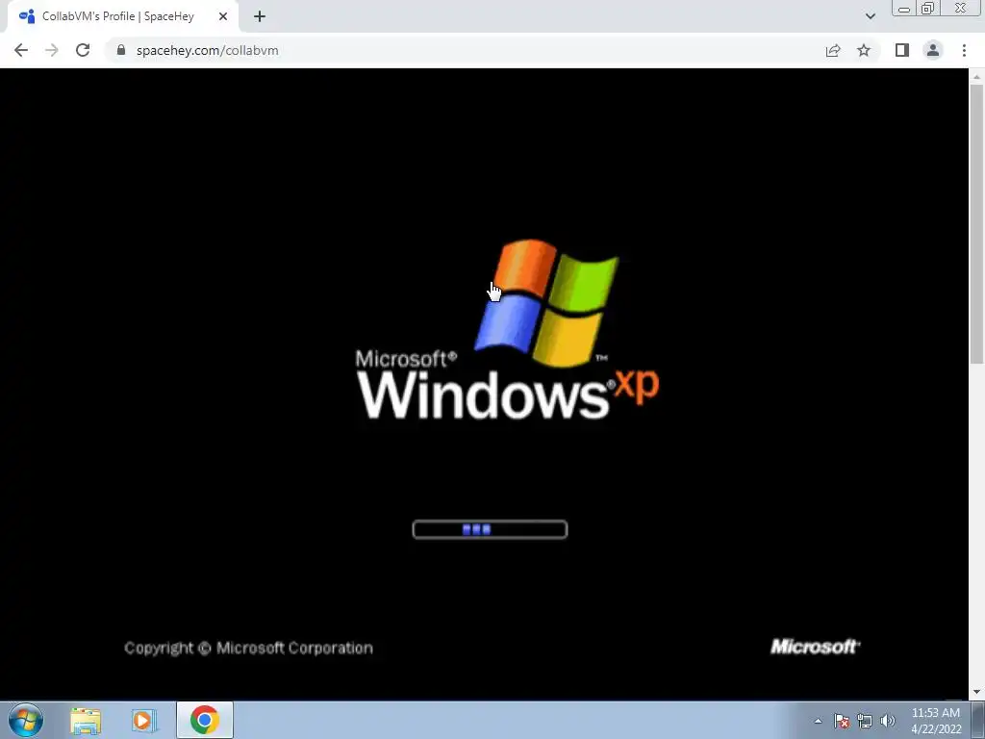Select the spacehey.com/collabvm address bar

tap(465, 50)
